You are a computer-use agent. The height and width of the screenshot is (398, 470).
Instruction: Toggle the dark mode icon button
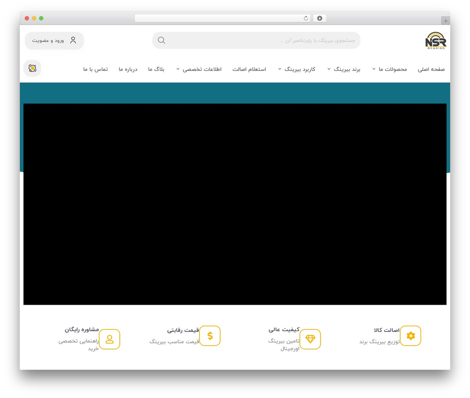pos(32,68)
